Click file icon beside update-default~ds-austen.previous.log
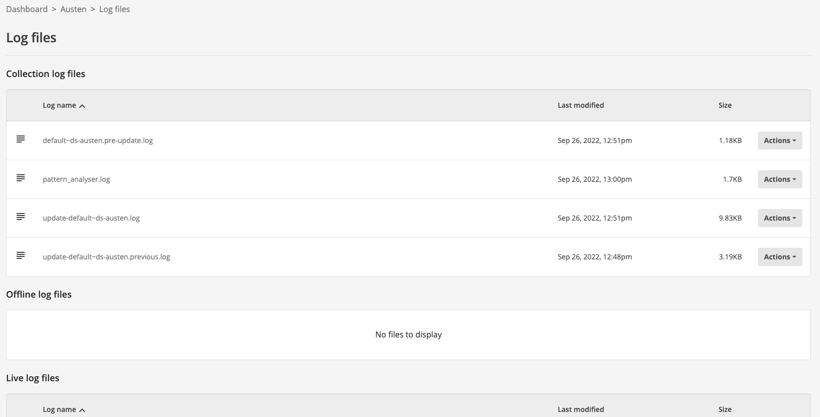Image resolution: width=820 pixels, height=417 pixels. 21,255
